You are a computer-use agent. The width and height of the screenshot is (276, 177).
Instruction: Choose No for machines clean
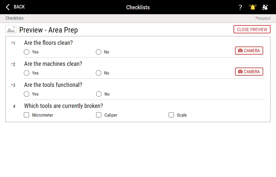coord(99,73)
